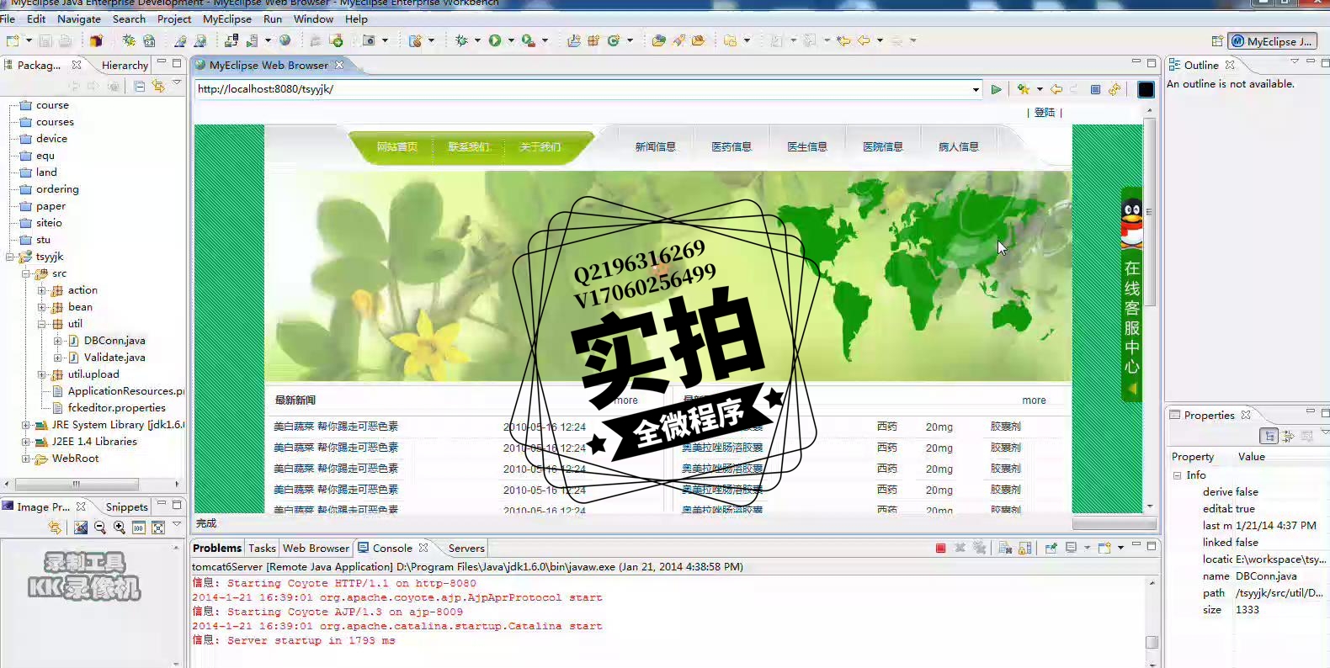Viewport: 1330px width, 668px height.
Task: Refresh the web browser page
Action: 1115,89
